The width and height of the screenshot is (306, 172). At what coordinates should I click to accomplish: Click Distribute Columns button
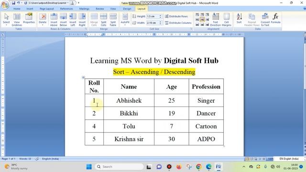pos(178,23)
